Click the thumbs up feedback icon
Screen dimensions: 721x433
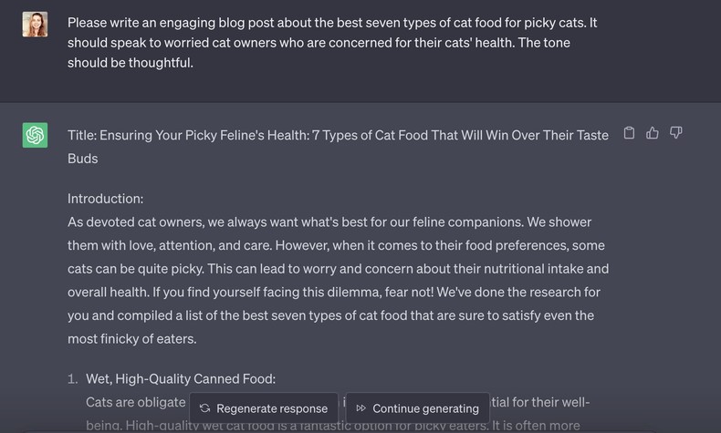(653, 133)
